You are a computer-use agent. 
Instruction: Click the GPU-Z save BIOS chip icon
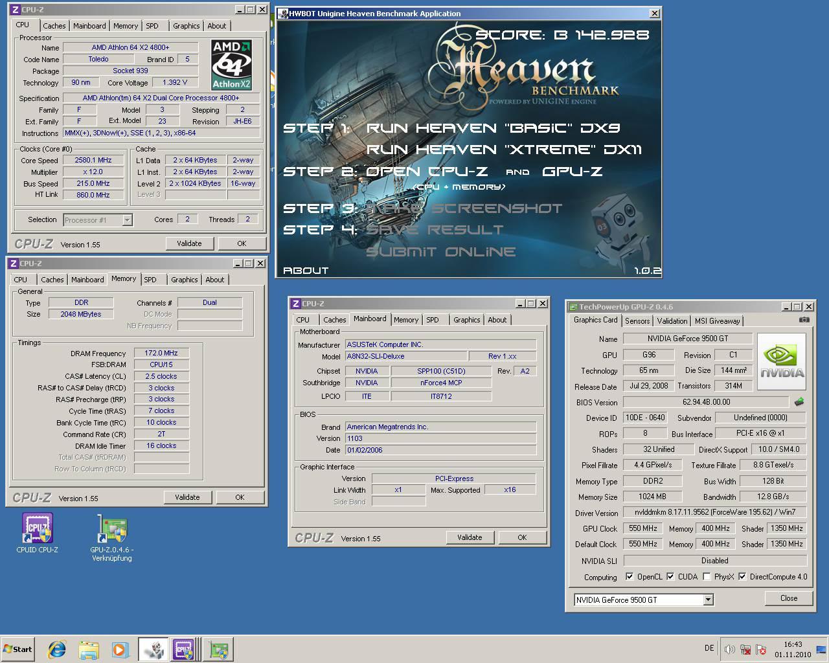click(799, 402)
